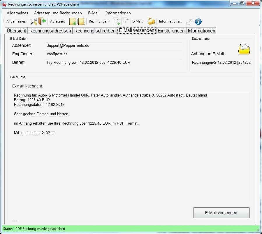Open the add new address icon

point(71,22)
